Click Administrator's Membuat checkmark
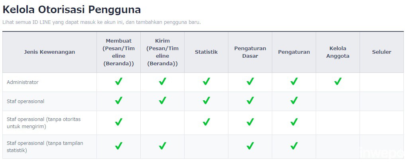 pyautogui.click(x=118, y=82)
